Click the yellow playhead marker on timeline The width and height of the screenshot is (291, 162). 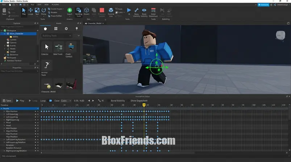(x=144, y=105)
